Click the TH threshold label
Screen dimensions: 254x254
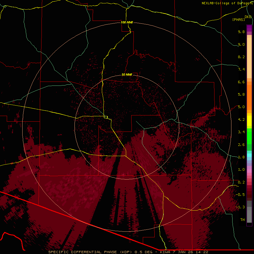242,220
